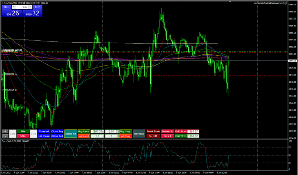298x175 pixels.
Task: Click the 1851.37 field next to Edit SL
Action: point(193,131)
